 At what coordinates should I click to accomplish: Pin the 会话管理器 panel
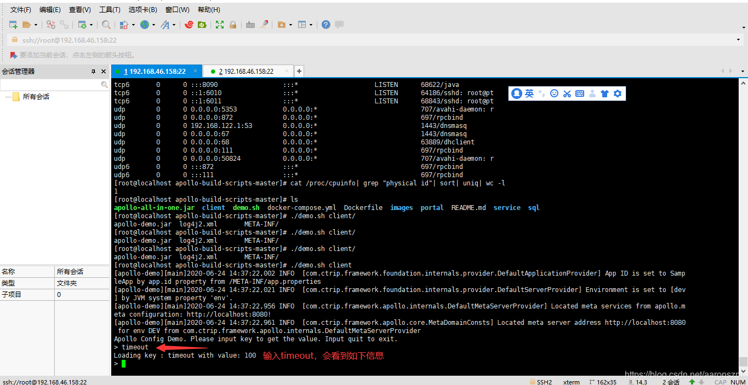93,72
